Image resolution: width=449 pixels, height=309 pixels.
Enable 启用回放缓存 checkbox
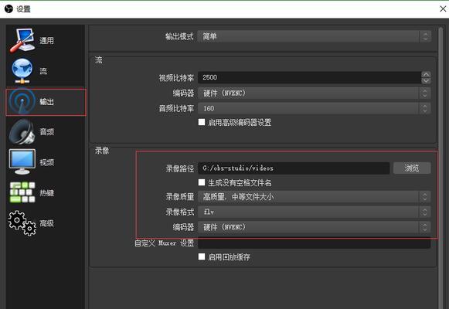click(202, 256)
